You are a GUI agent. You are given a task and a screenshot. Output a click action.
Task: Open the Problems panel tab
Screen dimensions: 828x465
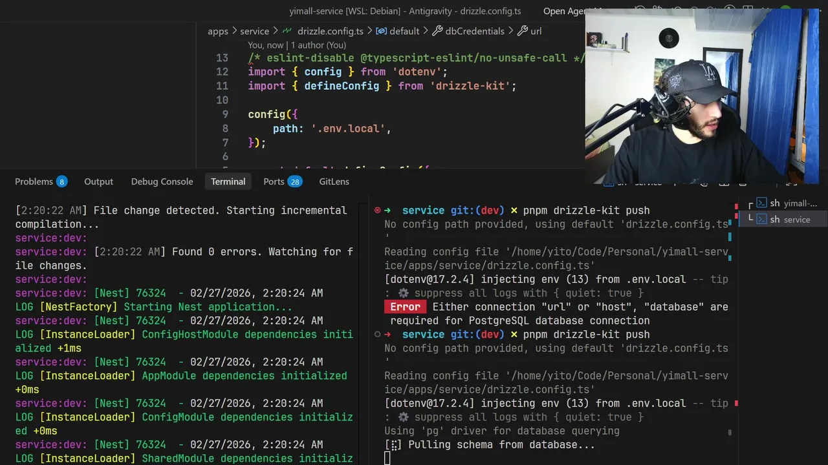[x=41, y=181]
